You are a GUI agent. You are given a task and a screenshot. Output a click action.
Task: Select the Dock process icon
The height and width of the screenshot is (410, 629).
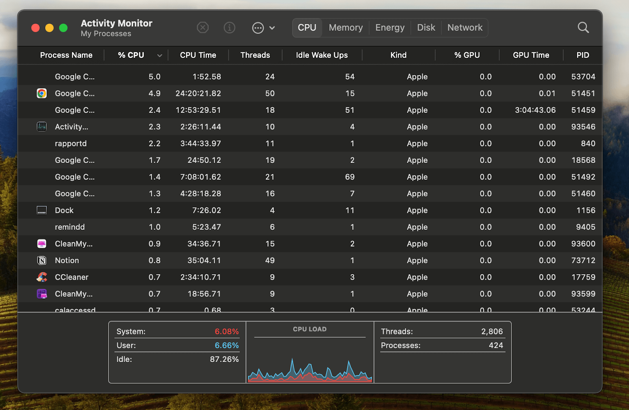pos(42,211)
